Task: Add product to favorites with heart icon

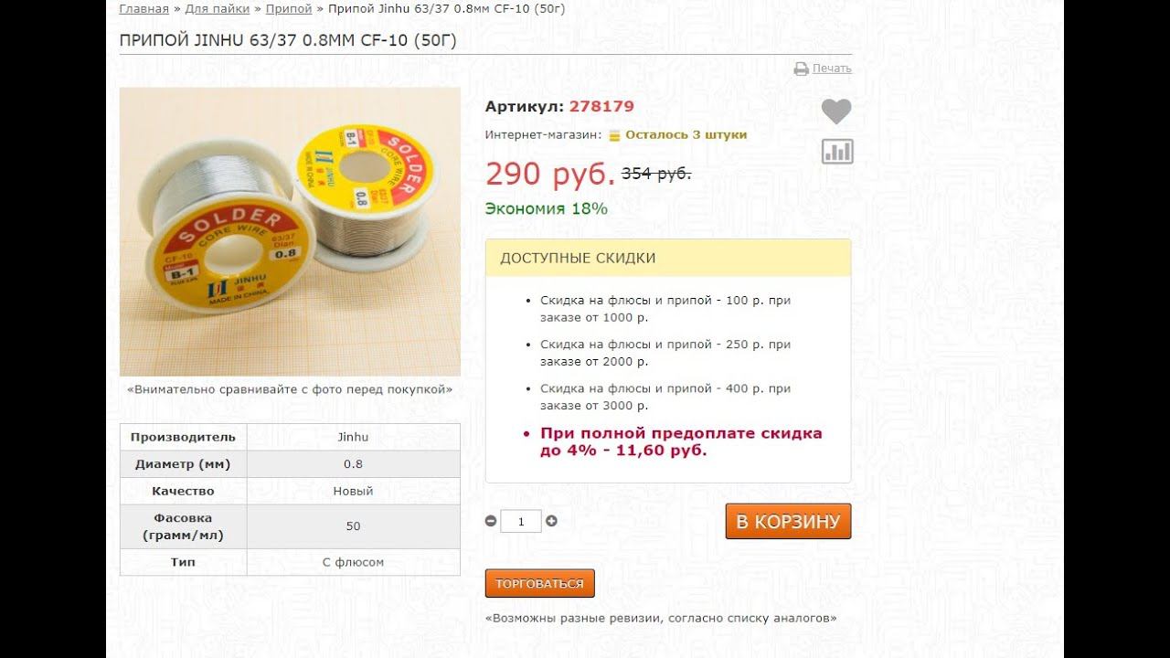Action: 835,111
